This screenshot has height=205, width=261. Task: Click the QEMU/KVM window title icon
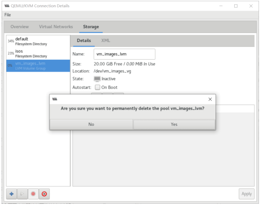[7, 6]
